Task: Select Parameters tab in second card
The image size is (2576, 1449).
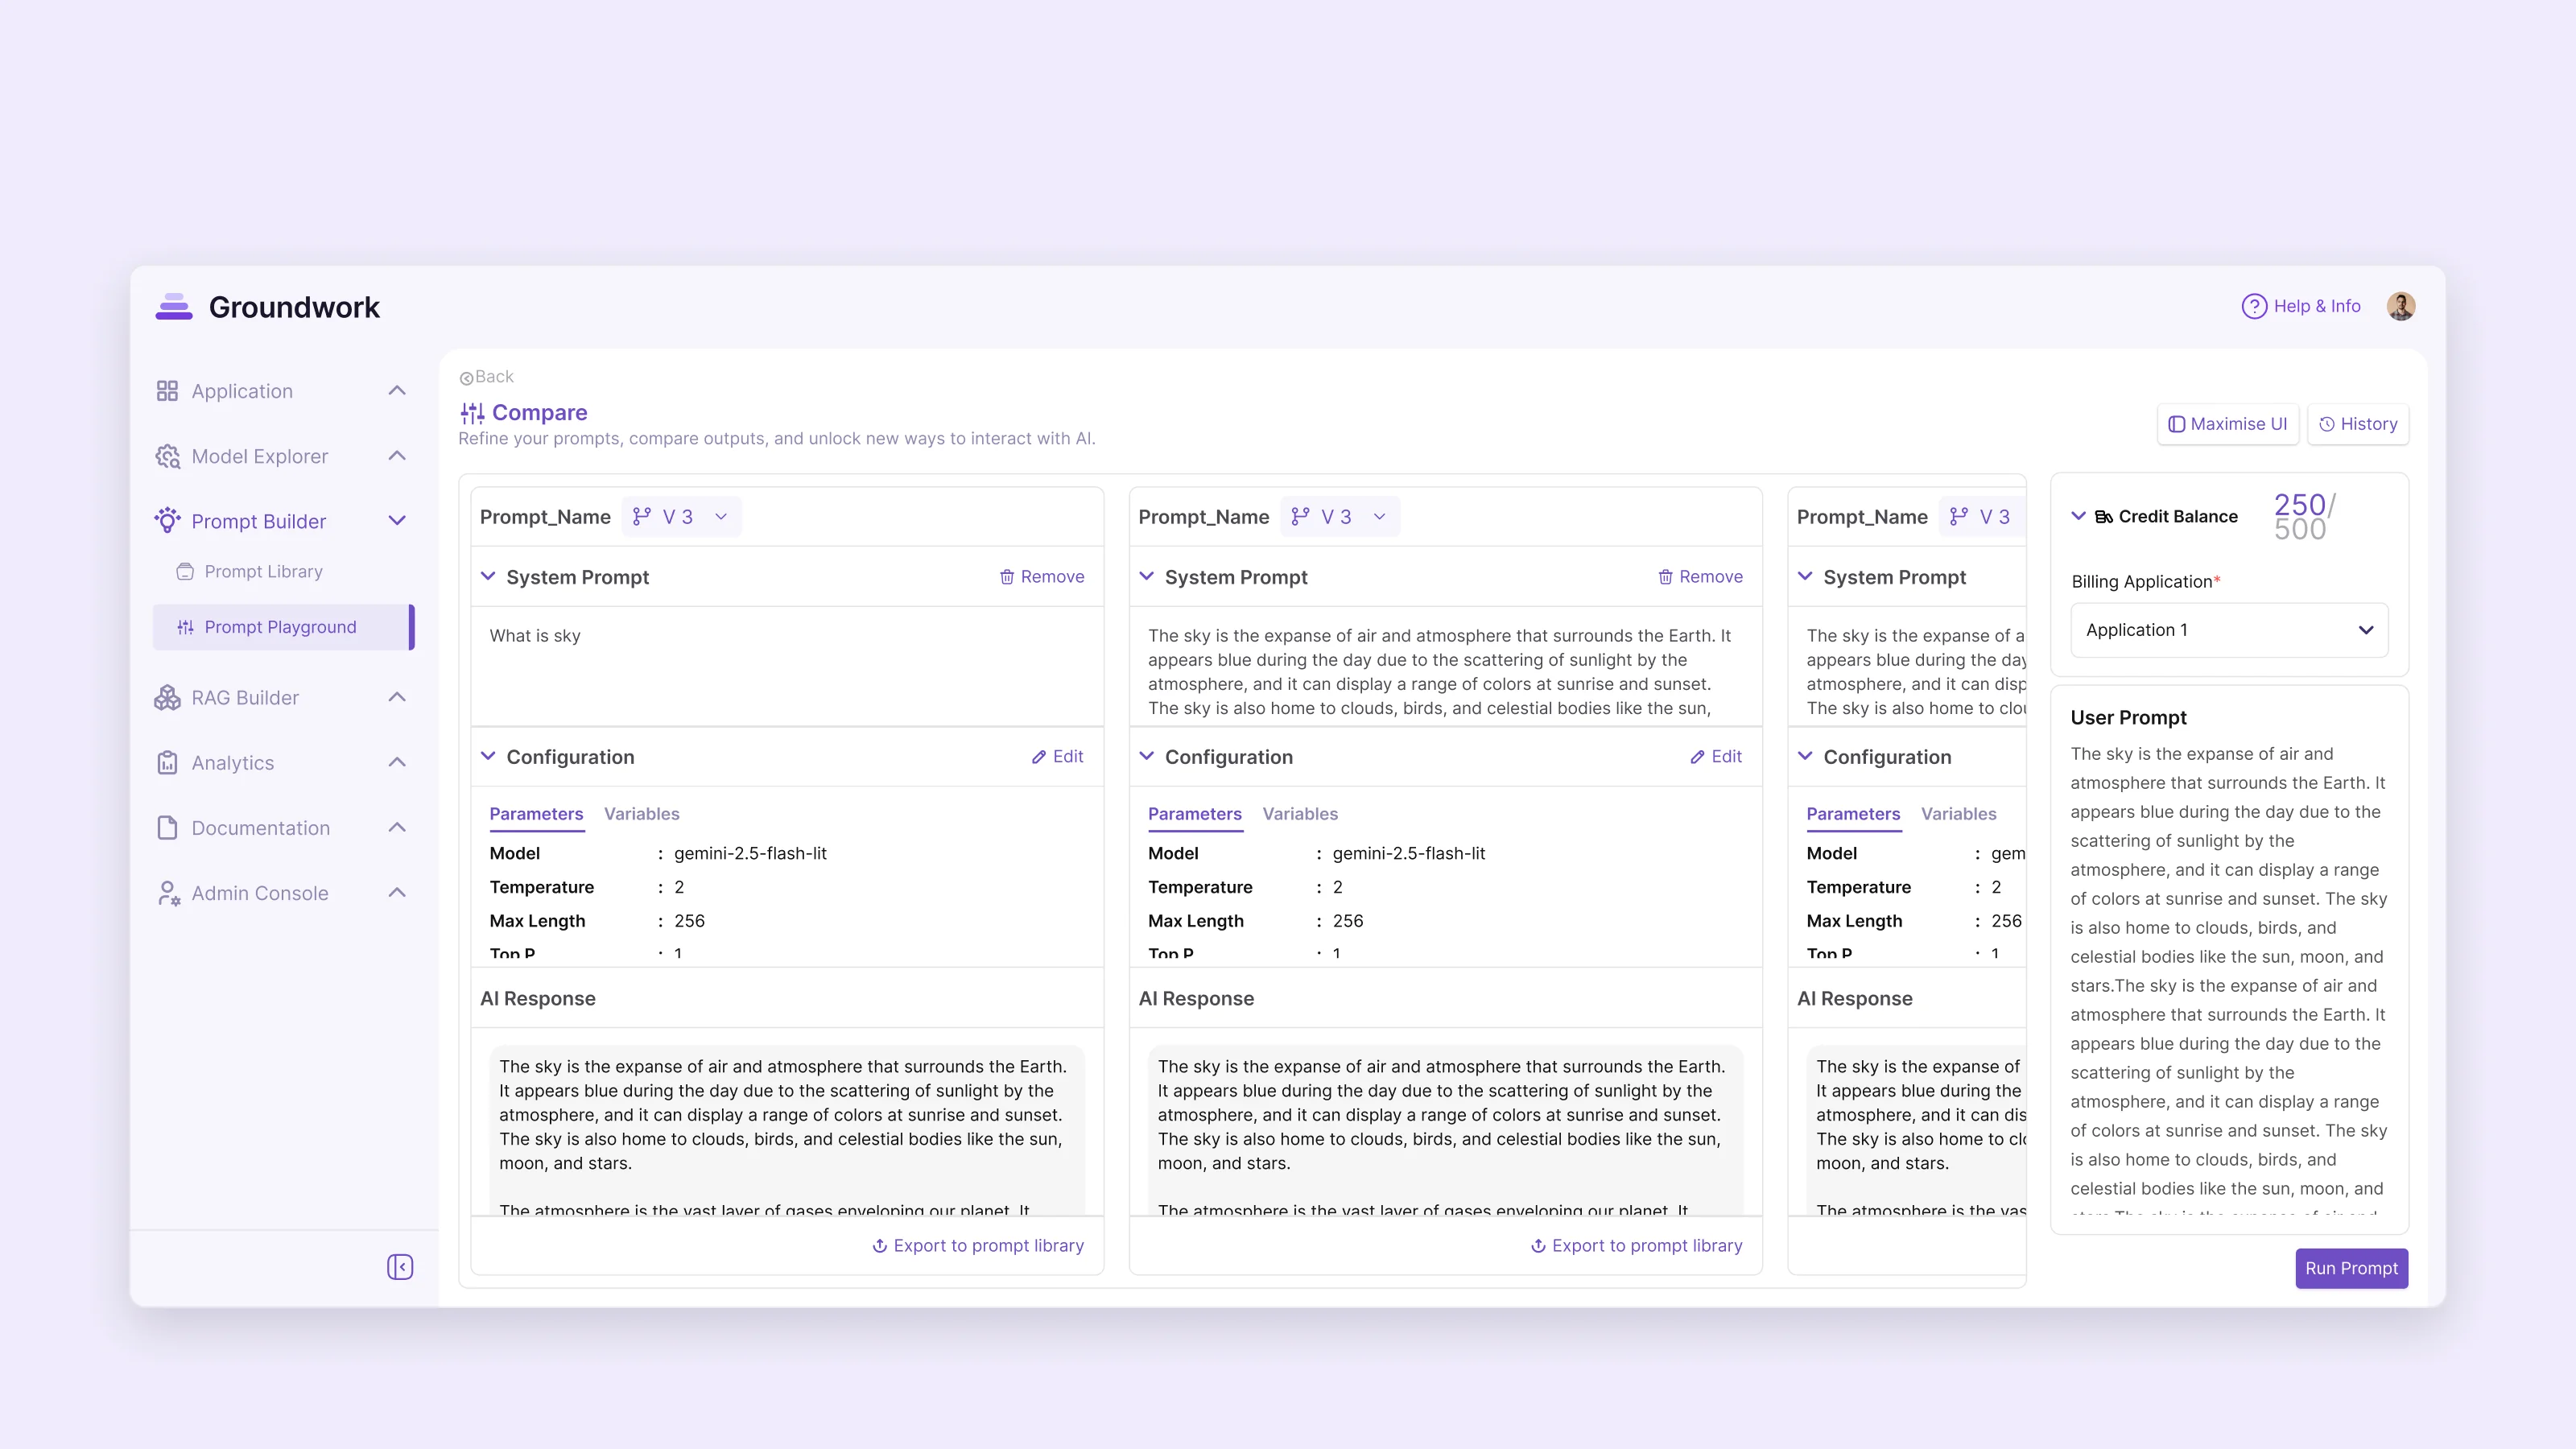Action: click(x=1194, y=814)
